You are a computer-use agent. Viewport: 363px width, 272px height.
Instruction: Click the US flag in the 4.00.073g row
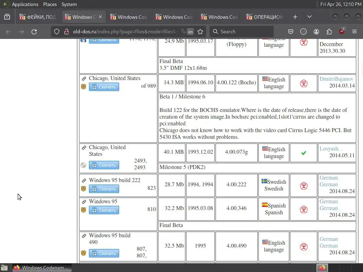[265, 148]
